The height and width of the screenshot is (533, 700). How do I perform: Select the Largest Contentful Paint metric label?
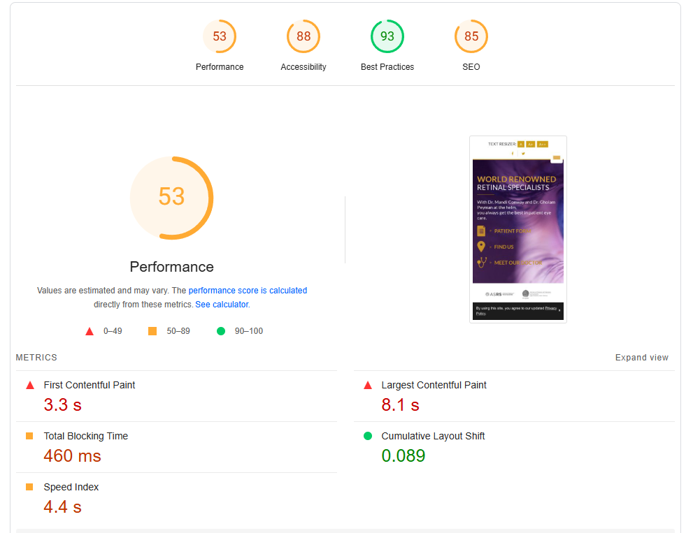tap(434, 385)
